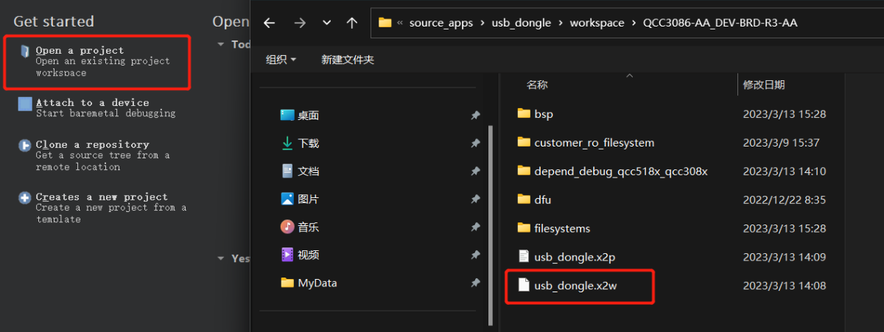This screenshot has height=332, width=884.
Task: Click pin icon beside 音乐
Action: pyautogui.click(x=475, y=227)
